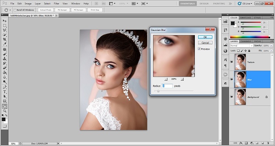This screenshot has height=146, width=275.
Task: Toggle lock position icon
Action: click(246, 51)
